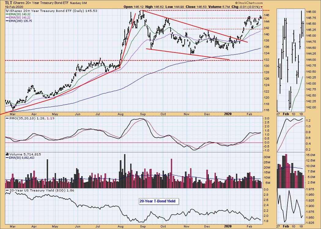
Task: Click '1.825' on the zoomed yield side axis
Action: 311,223
